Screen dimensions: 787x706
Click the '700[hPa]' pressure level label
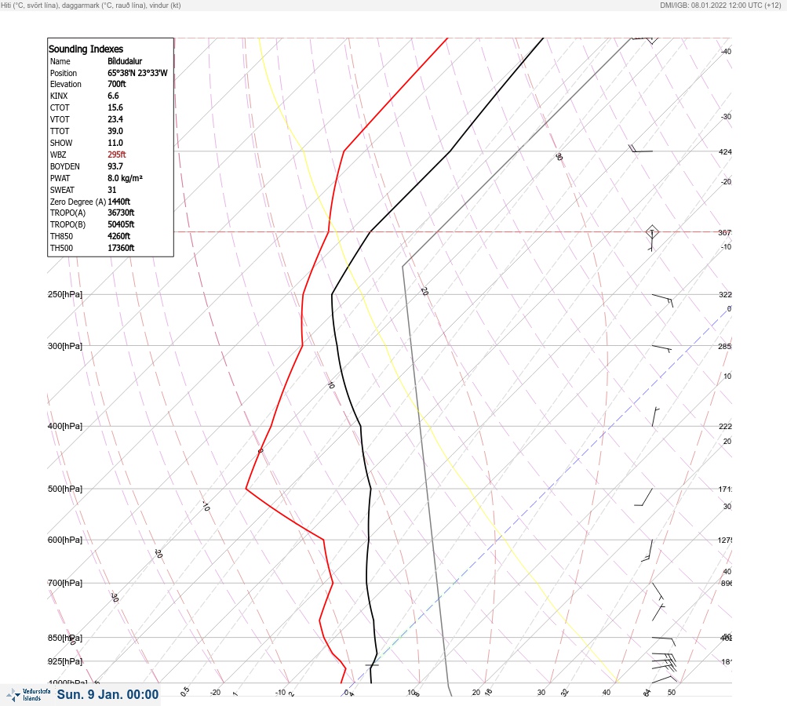coord(65,583)
